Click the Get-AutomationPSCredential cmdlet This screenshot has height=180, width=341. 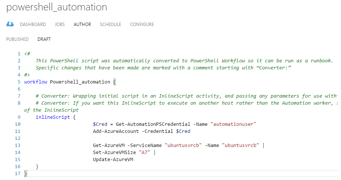[153, 124]
